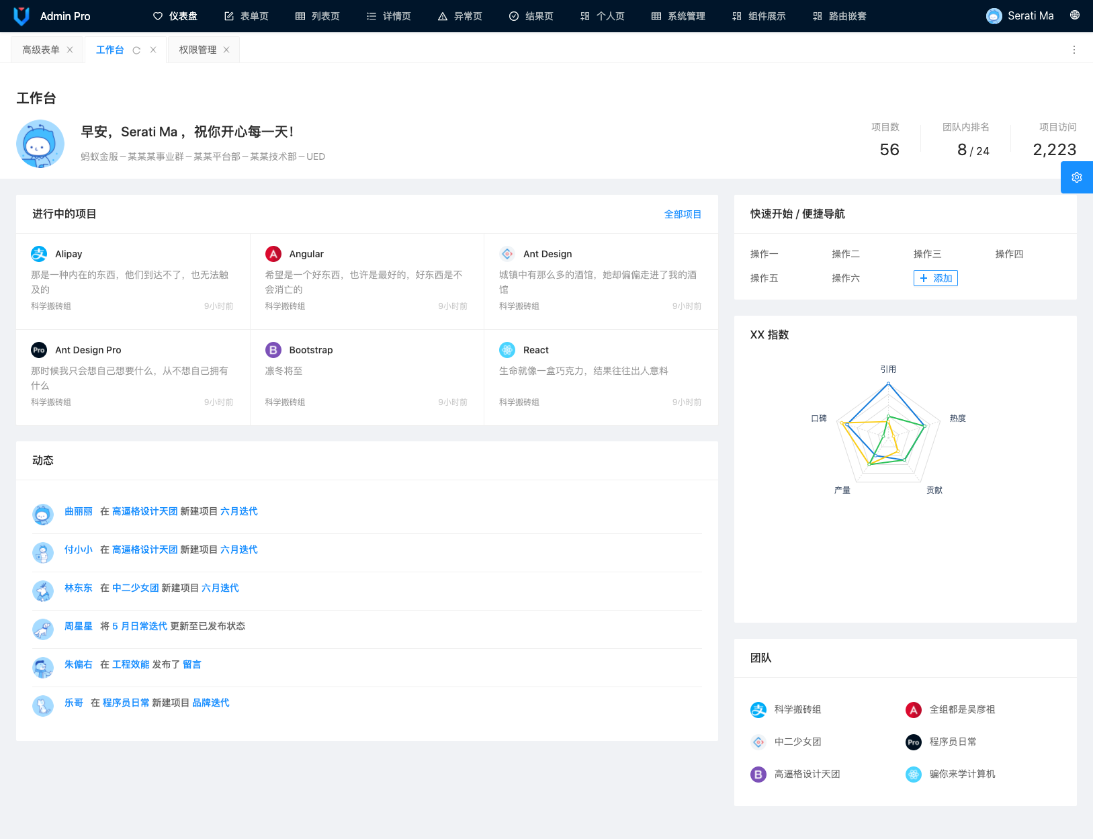1093x839 pixels.
Task: Open the 仪表盘 menu in top navigation
Action: 175,16
